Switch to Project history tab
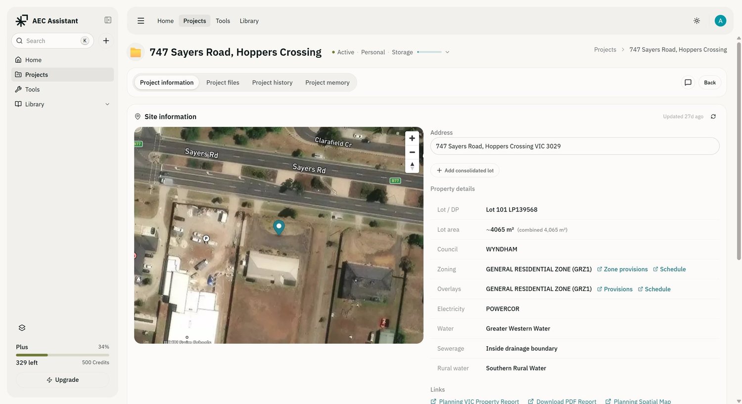Image resolution: width=742 pixels, height=404 pixels. (272, 82)
